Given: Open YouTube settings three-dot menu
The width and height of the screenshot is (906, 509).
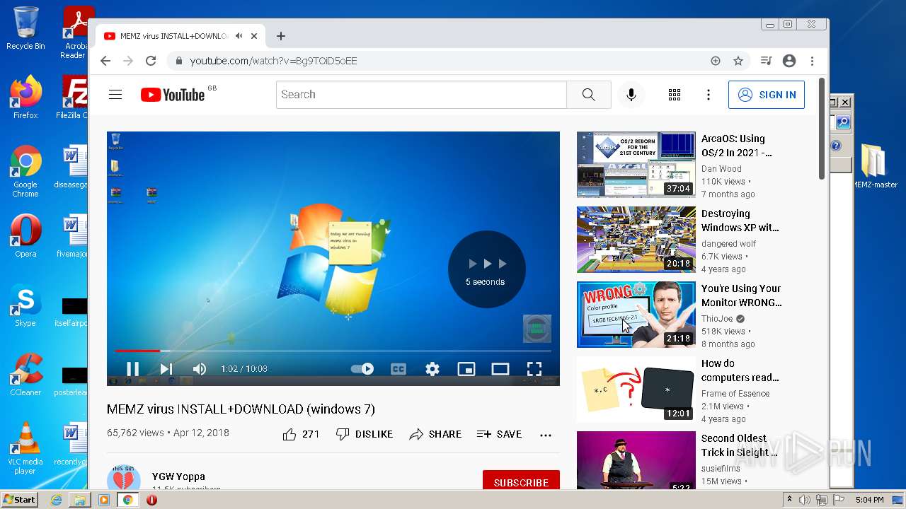Looking at the screenshot, I should pyautogui.click(x=709, y=95).
